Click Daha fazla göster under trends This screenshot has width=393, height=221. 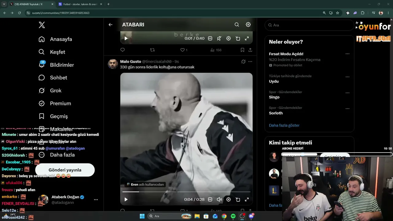284,125
